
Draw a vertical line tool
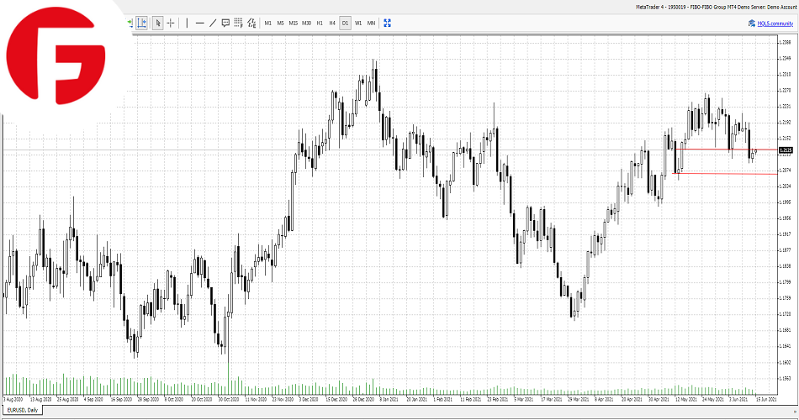[187, 23]
